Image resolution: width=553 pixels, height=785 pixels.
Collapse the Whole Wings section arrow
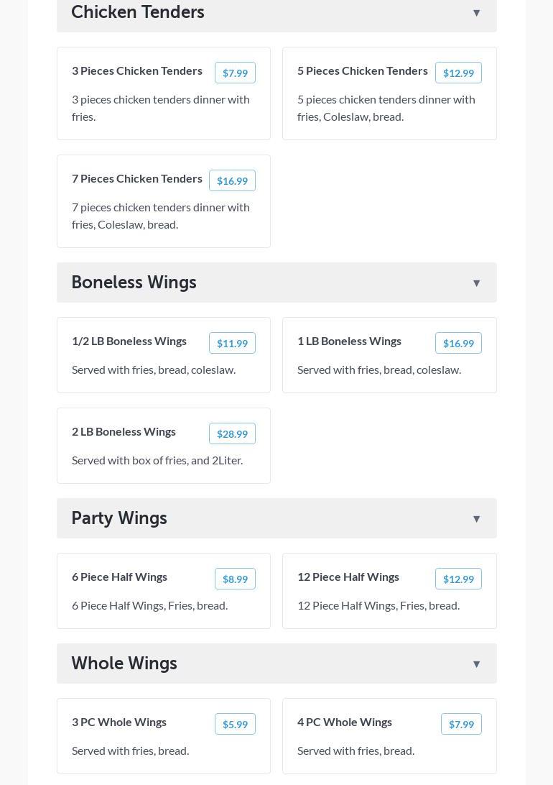[476, 664]
